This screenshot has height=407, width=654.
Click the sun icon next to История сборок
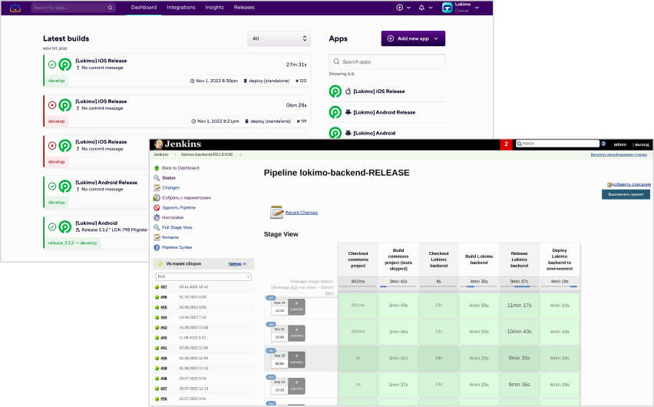160,264
